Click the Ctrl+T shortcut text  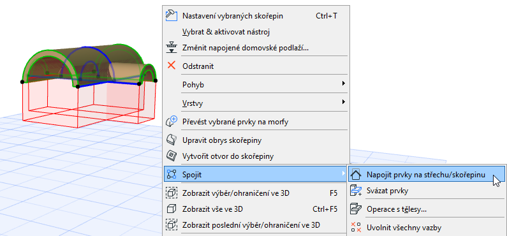(327, 16)
